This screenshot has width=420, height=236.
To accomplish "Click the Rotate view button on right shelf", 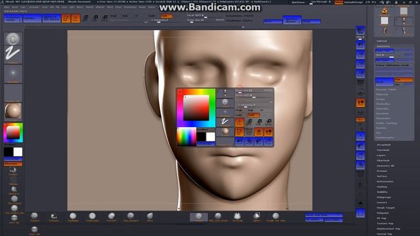I will pyautogui.click(x=360, y=165).
